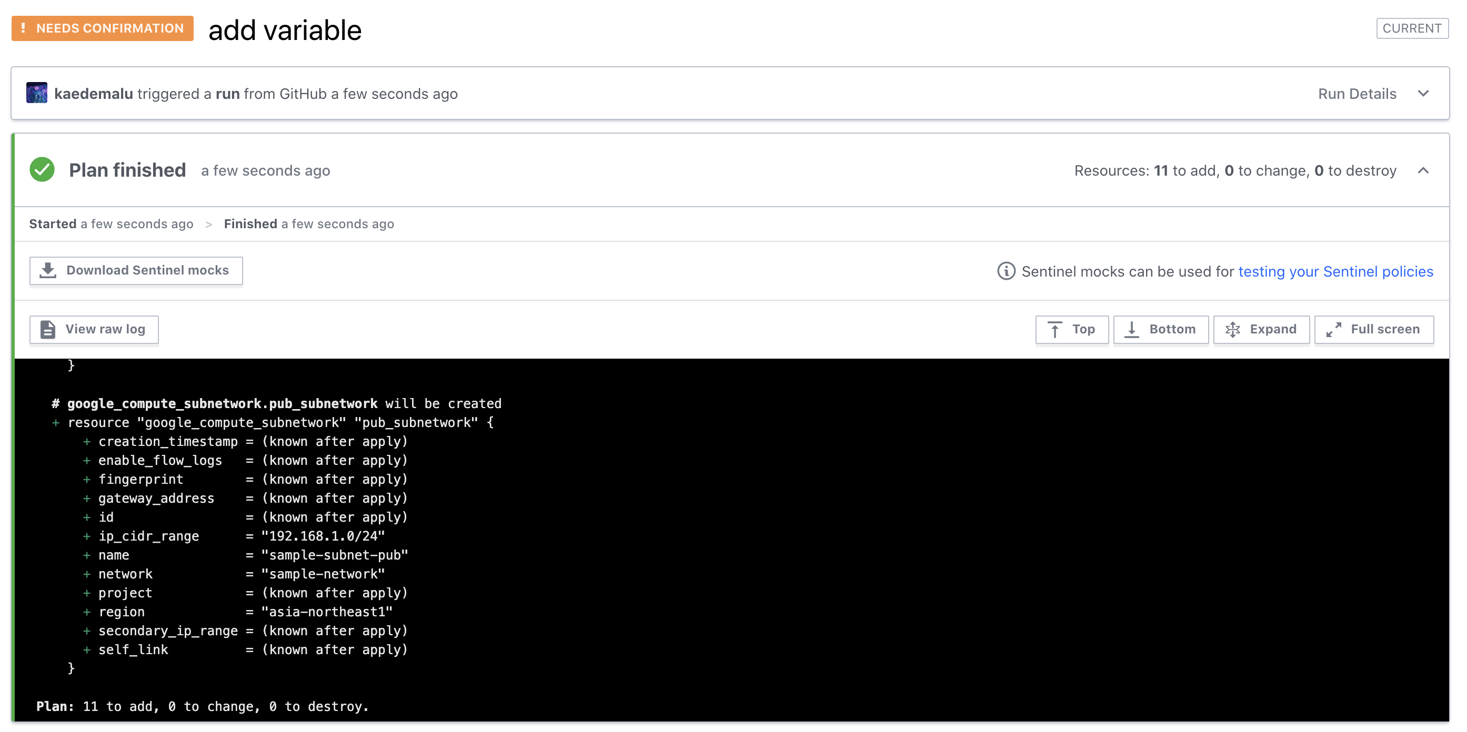Click the download icon on the Download Sentinel mocks button
This screenshot has height=732, width=1467.
(x=48, y=270)
